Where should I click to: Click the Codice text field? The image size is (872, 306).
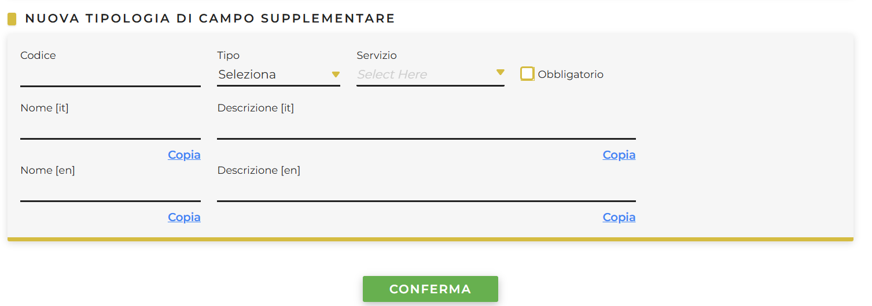pos(110,76)
